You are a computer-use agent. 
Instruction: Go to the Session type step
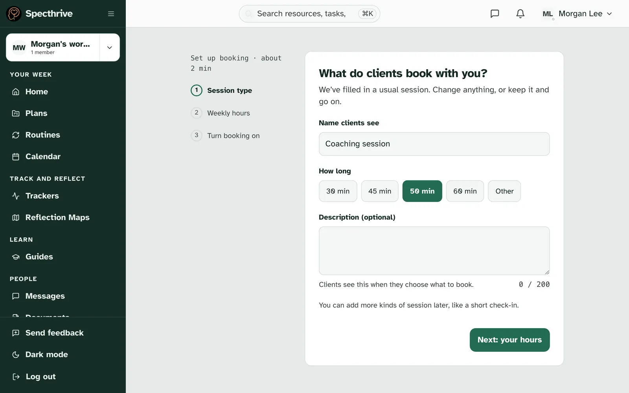[x=222, y=90]
